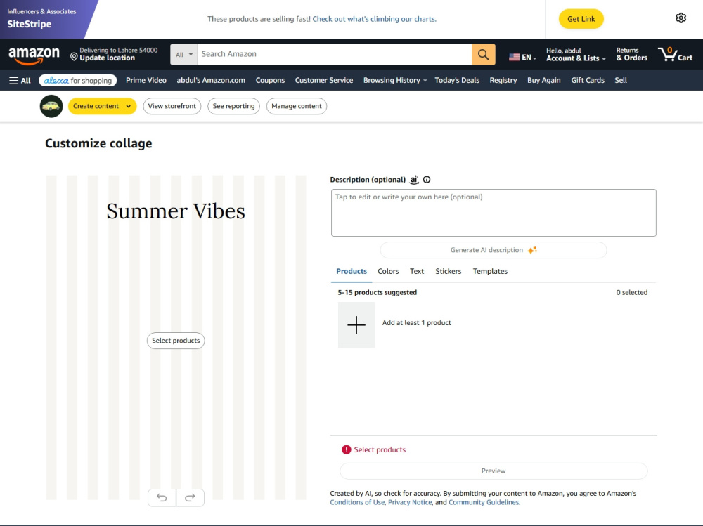Open Buy Again nav item
Viewport: 703px width, 526px height.
click(x=544, y=80)
